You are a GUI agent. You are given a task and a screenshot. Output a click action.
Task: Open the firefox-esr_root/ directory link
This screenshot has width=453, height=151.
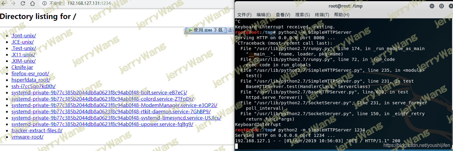(30, 74)
